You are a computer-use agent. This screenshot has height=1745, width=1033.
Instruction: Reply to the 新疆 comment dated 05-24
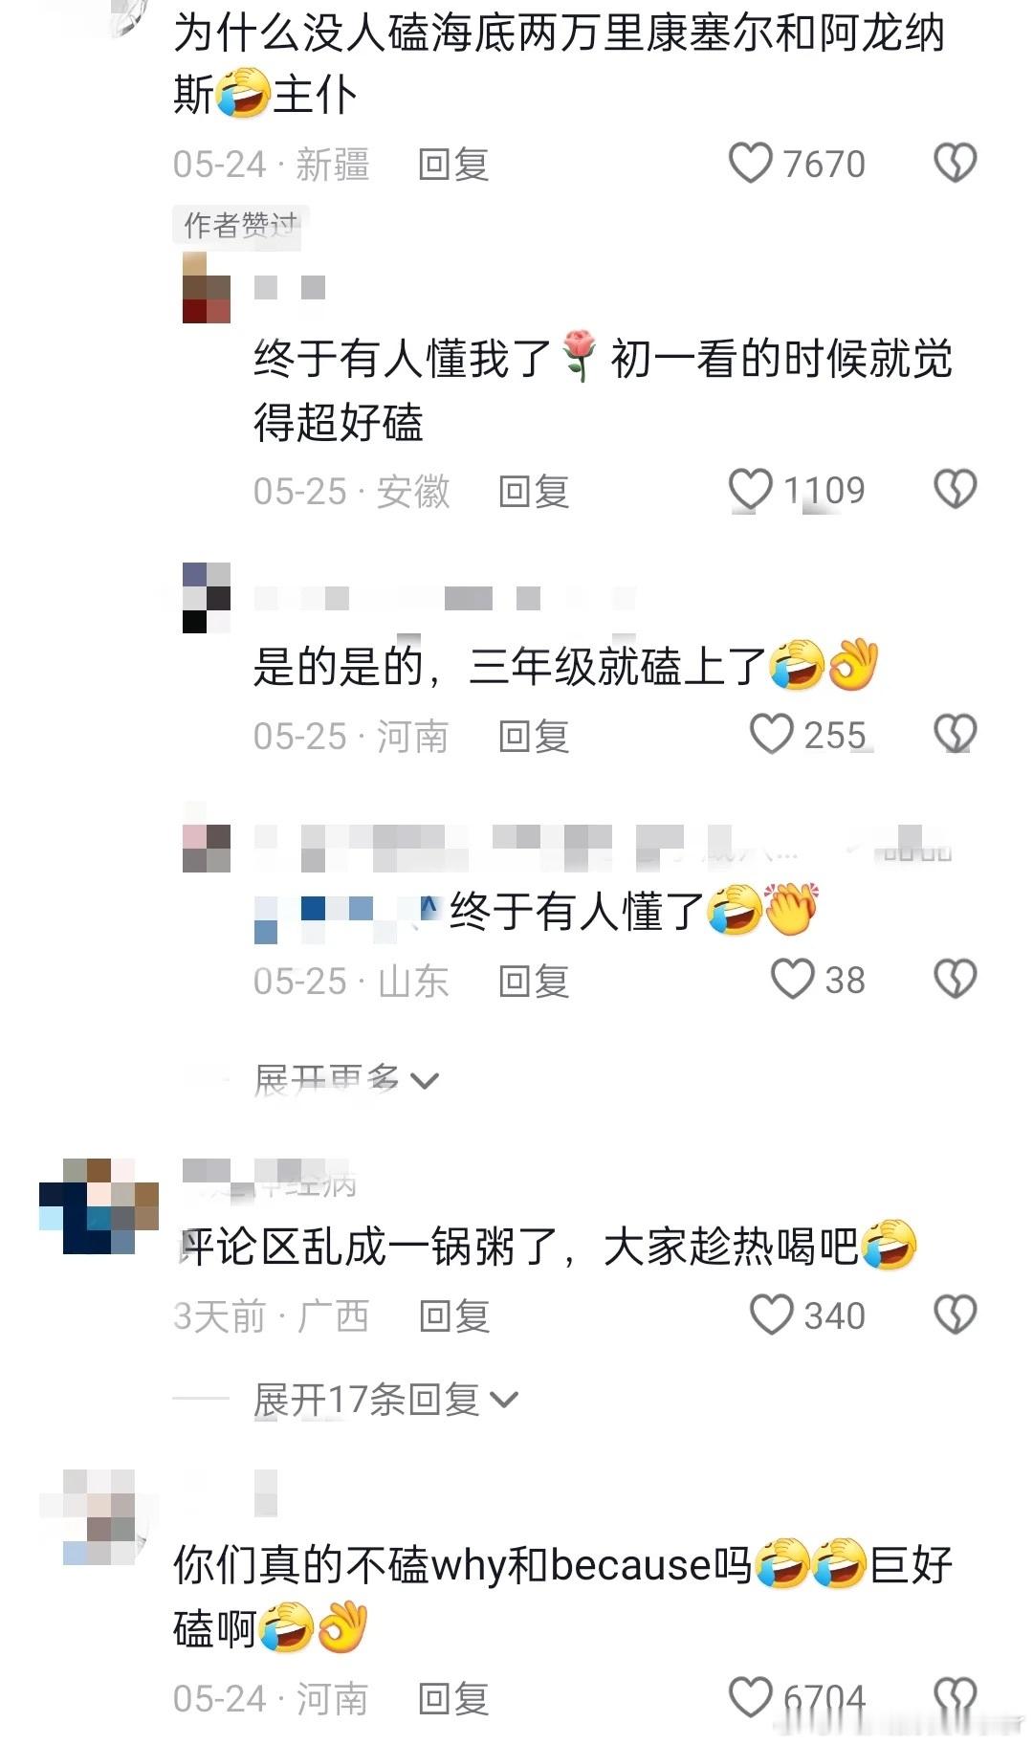coord(453,165)
